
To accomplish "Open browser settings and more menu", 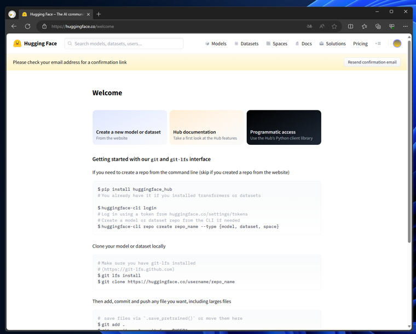I will point(406,26).
